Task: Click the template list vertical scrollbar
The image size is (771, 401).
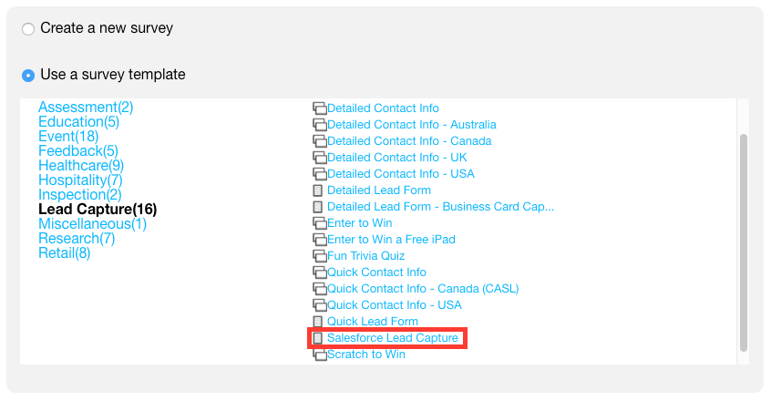Action: click(744, 242)
